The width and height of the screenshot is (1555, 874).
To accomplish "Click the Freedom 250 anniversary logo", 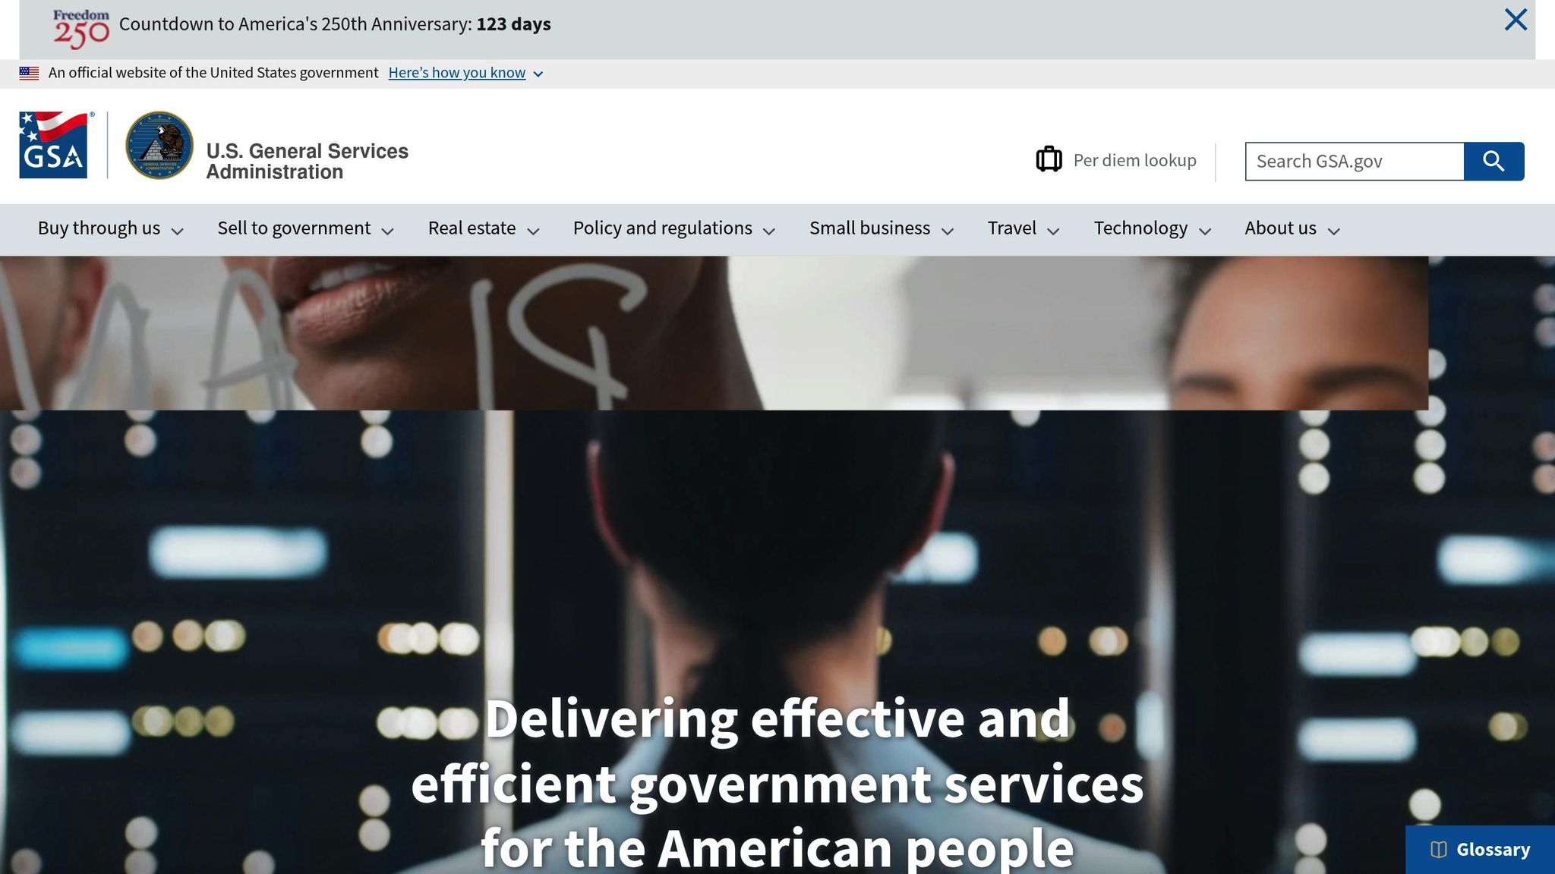I will click(81, 29).
